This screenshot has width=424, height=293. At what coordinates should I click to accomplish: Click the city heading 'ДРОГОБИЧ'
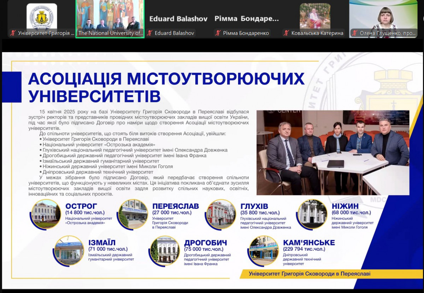coord(206,243)
